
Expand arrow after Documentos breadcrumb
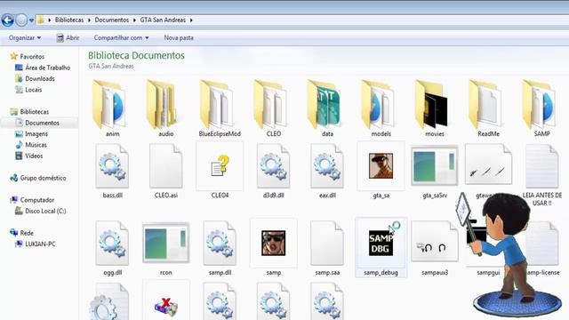pos(134,20)
